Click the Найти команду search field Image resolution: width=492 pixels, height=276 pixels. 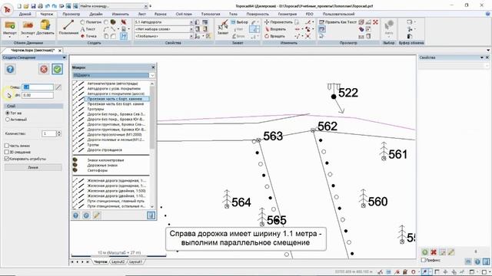[x=111, y=6]
